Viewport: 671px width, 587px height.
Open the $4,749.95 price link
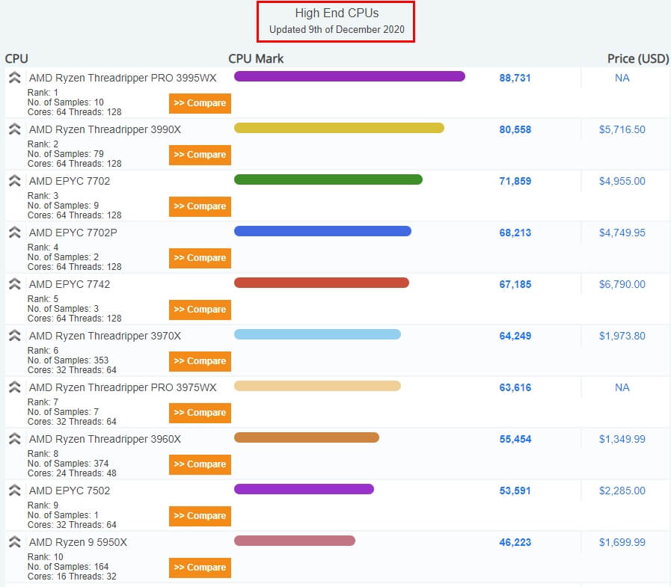pyautogui.click(x=622, y=233)
